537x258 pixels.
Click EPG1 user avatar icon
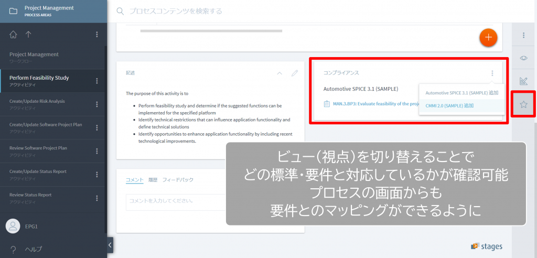click(x=13, y=226)
